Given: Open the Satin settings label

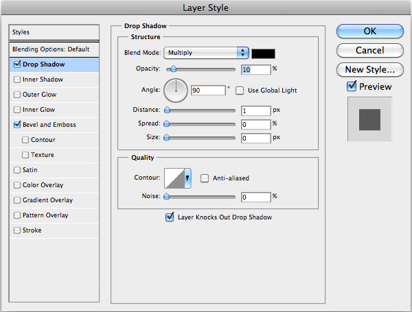Looking at the screenshot, I should point(30,170).
